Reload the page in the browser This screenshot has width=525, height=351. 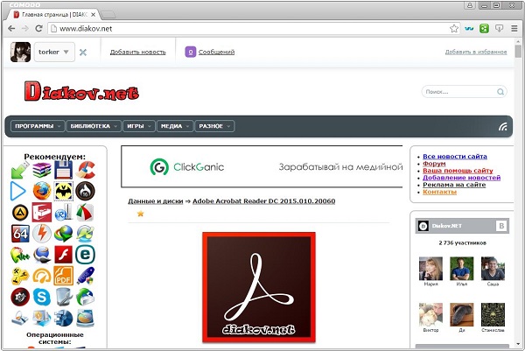coord(38,29)
